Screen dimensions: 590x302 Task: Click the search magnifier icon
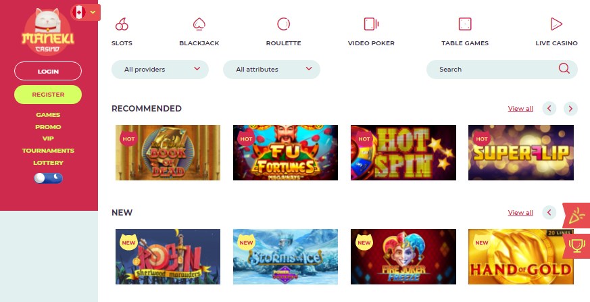[564, 68]
